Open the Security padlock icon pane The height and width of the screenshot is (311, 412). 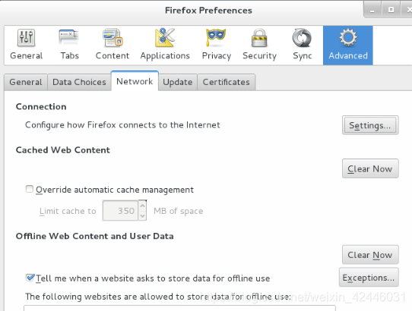pos(259,45)
